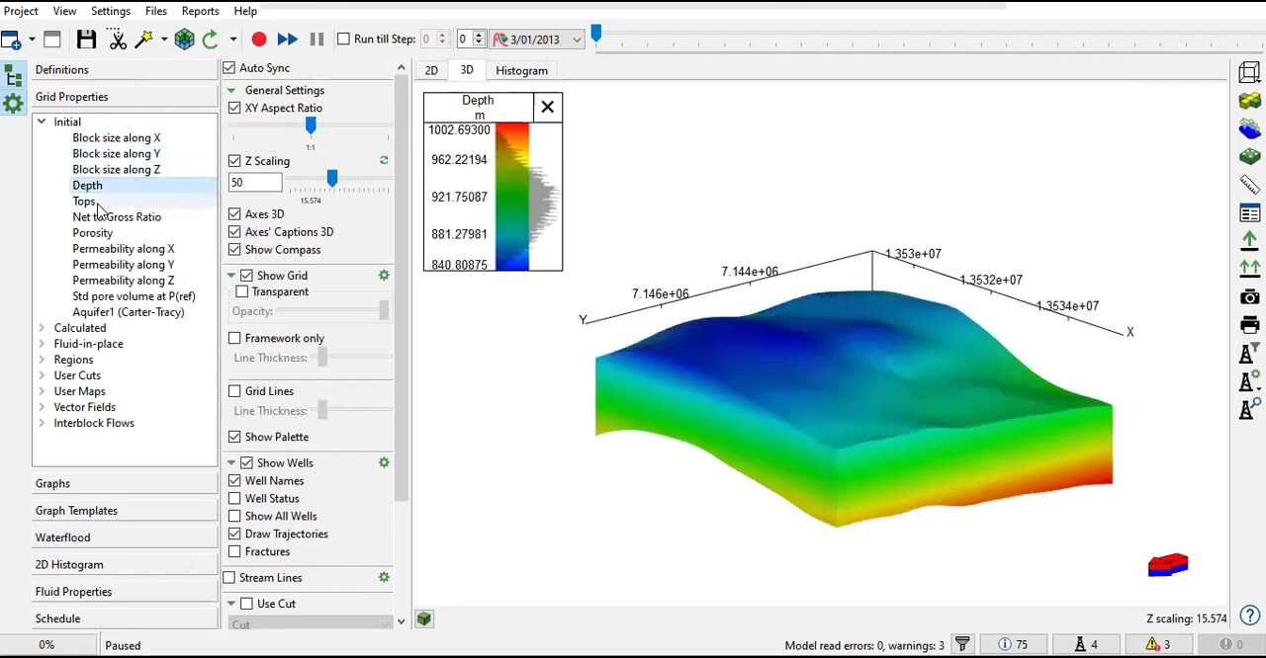Open the reload arrow dropdown
Image resolution: width=1266 pixels, height=658 pixels.
[232, 40]
